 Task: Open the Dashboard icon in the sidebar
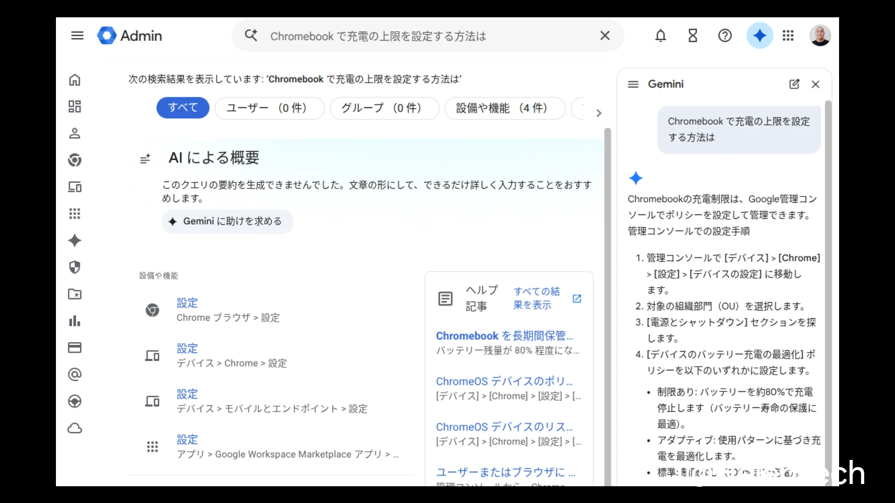(74, 106)
